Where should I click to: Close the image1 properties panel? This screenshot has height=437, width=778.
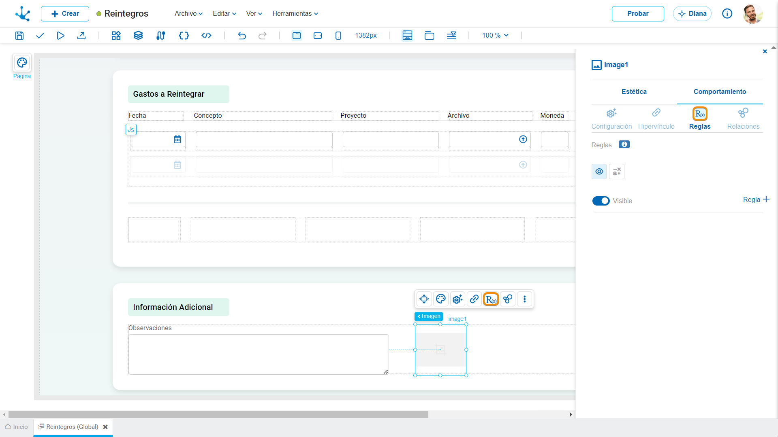tap(765, 51)
